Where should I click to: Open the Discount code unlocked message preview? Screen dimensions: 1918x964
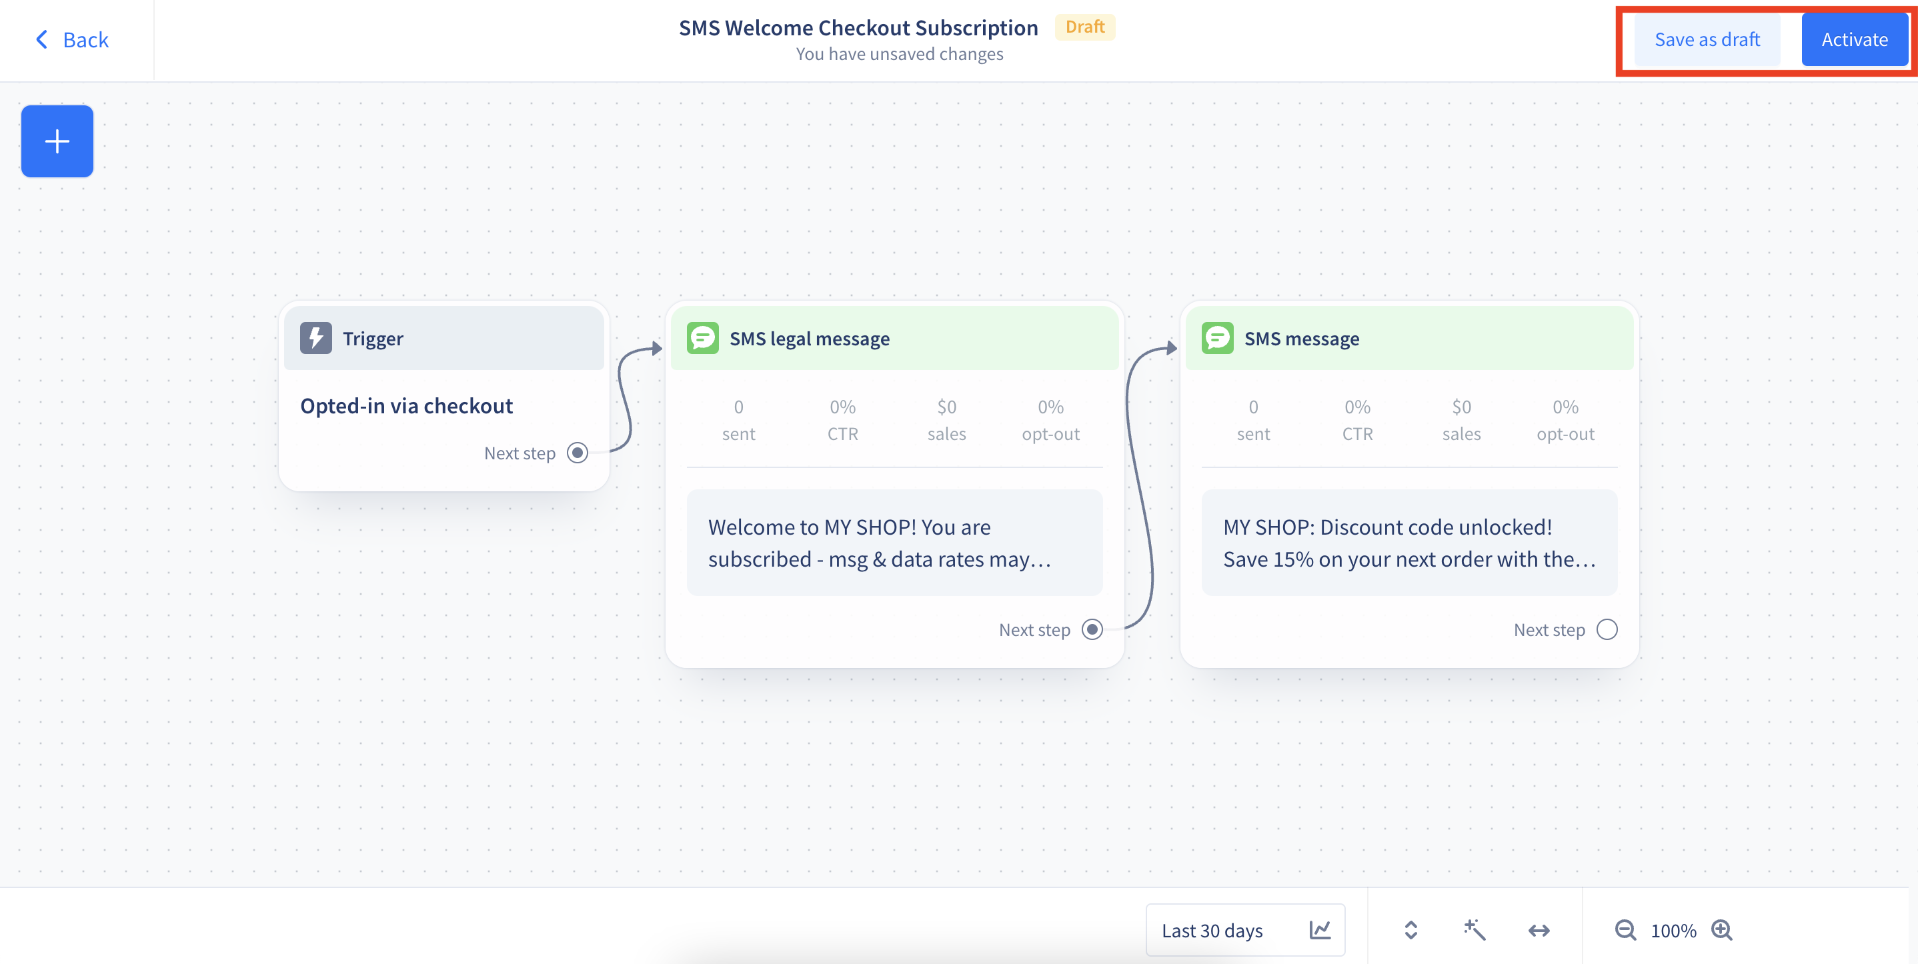click(x=1409, y=543)
